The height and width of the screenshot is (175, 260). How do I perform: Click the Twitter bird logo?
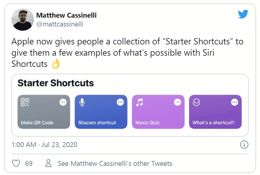(x=243, y=14)
